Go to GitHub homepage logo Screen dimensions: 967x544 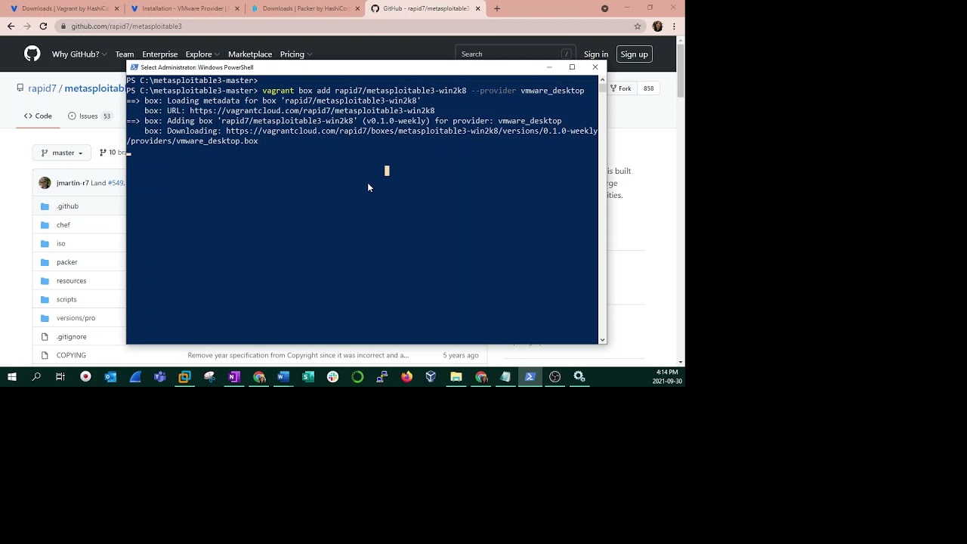coord(32,54)
